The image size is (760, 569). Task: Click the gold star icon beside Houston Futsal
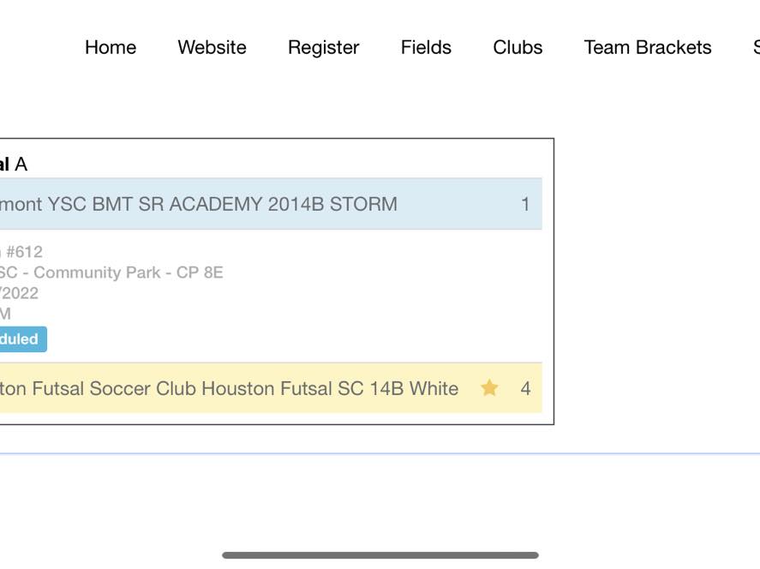click(489, 387)
